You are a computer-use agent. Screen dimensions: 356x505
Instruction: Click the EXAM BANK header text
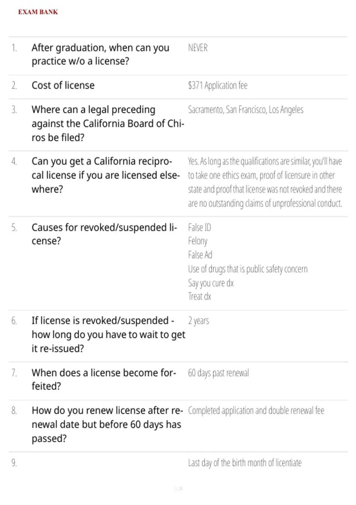38,12
